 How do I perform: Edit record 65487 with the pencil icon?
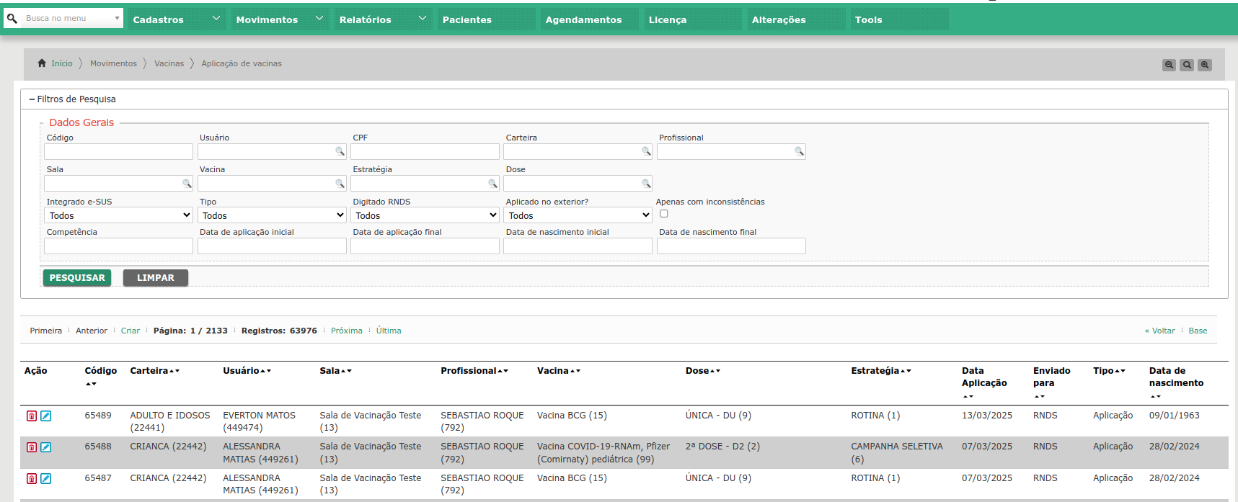pyautogui.click(x=45, y=479)
